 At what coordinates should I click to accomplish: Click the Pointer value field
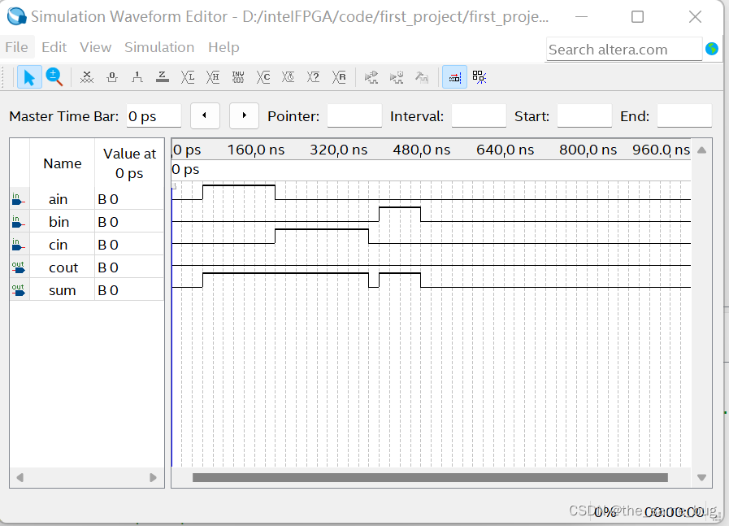click(354, 115)
